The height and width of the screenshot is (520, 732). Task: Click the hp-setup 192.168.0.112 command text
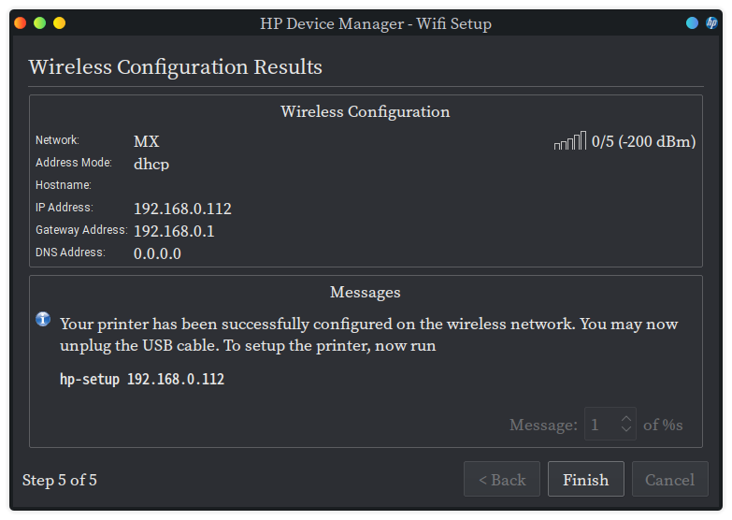(142, 380)
